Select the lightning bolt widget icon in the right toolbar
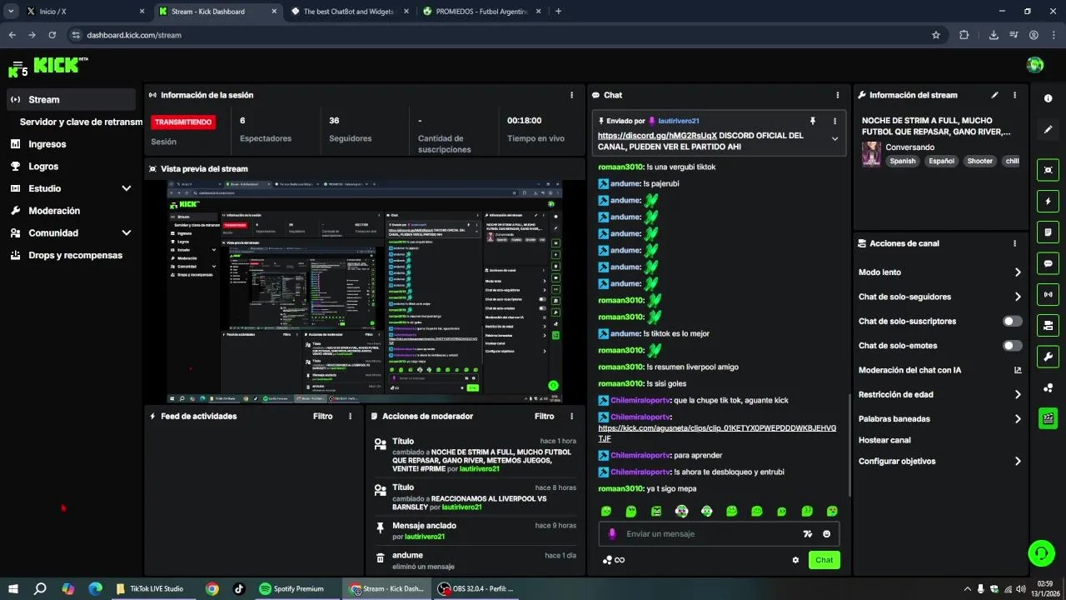 coord(1048,201)
